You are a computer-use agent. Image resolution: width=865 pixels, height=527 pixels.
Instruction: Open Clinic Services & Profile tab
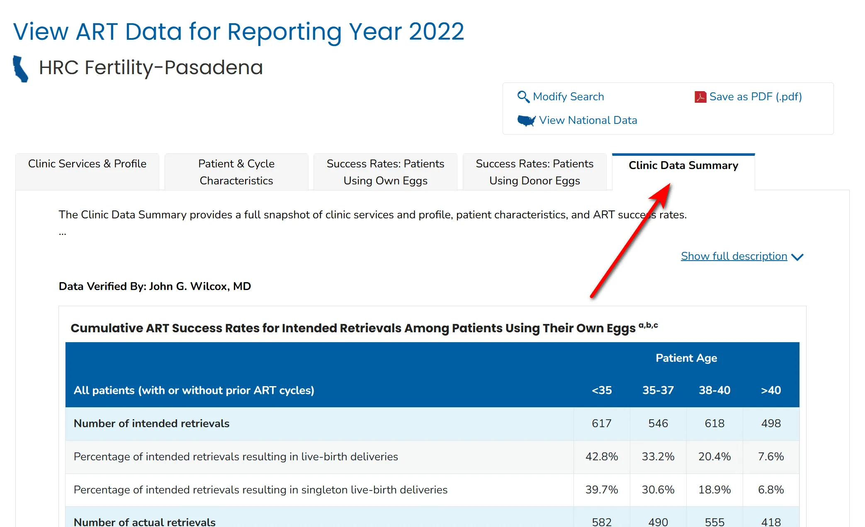(87, 172)
